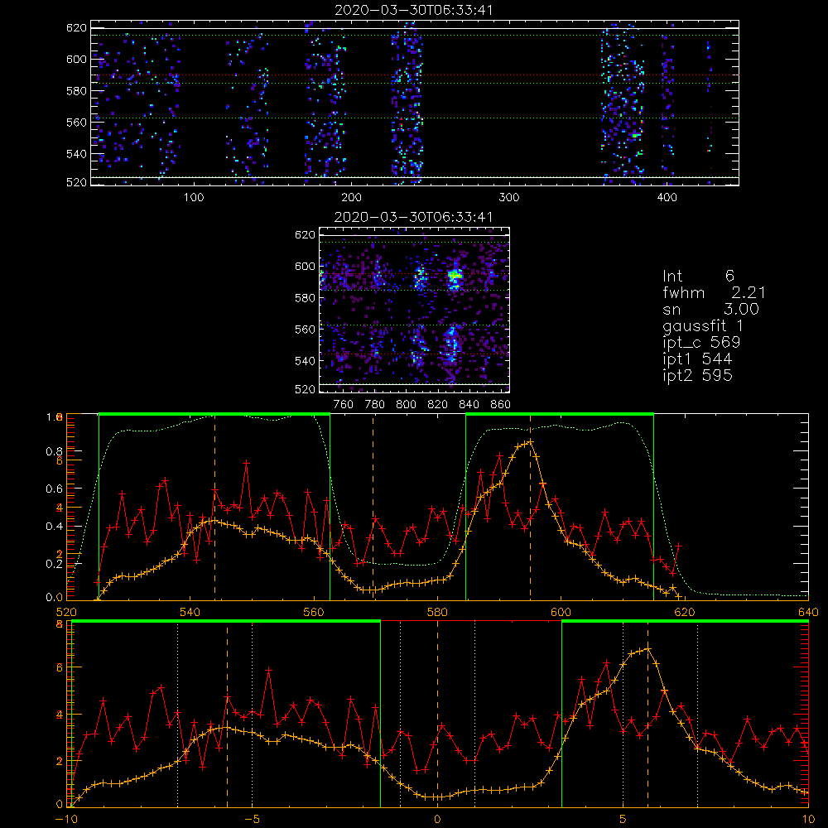Image resolution: width=828 pixels, height=828 pixels.
Task: Click x-axis label 5 on bottom plot
Action: (623, 819)
